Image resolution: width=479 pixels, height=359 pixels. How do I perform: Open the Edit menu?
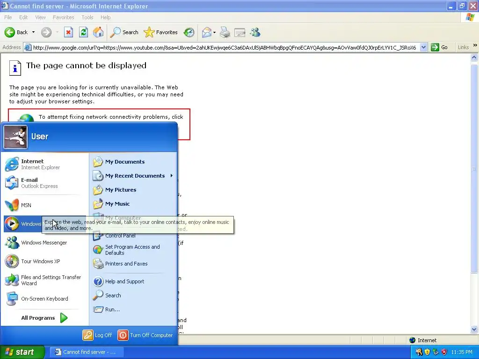click(23, 17)
